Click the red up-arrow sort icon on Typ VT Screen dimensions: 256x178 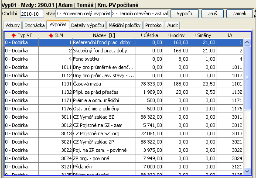point(14,35)
